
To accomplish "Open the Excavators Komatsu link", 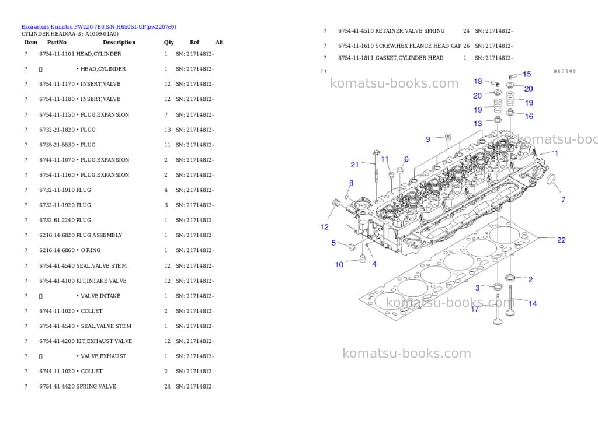I will coord(47,27).
